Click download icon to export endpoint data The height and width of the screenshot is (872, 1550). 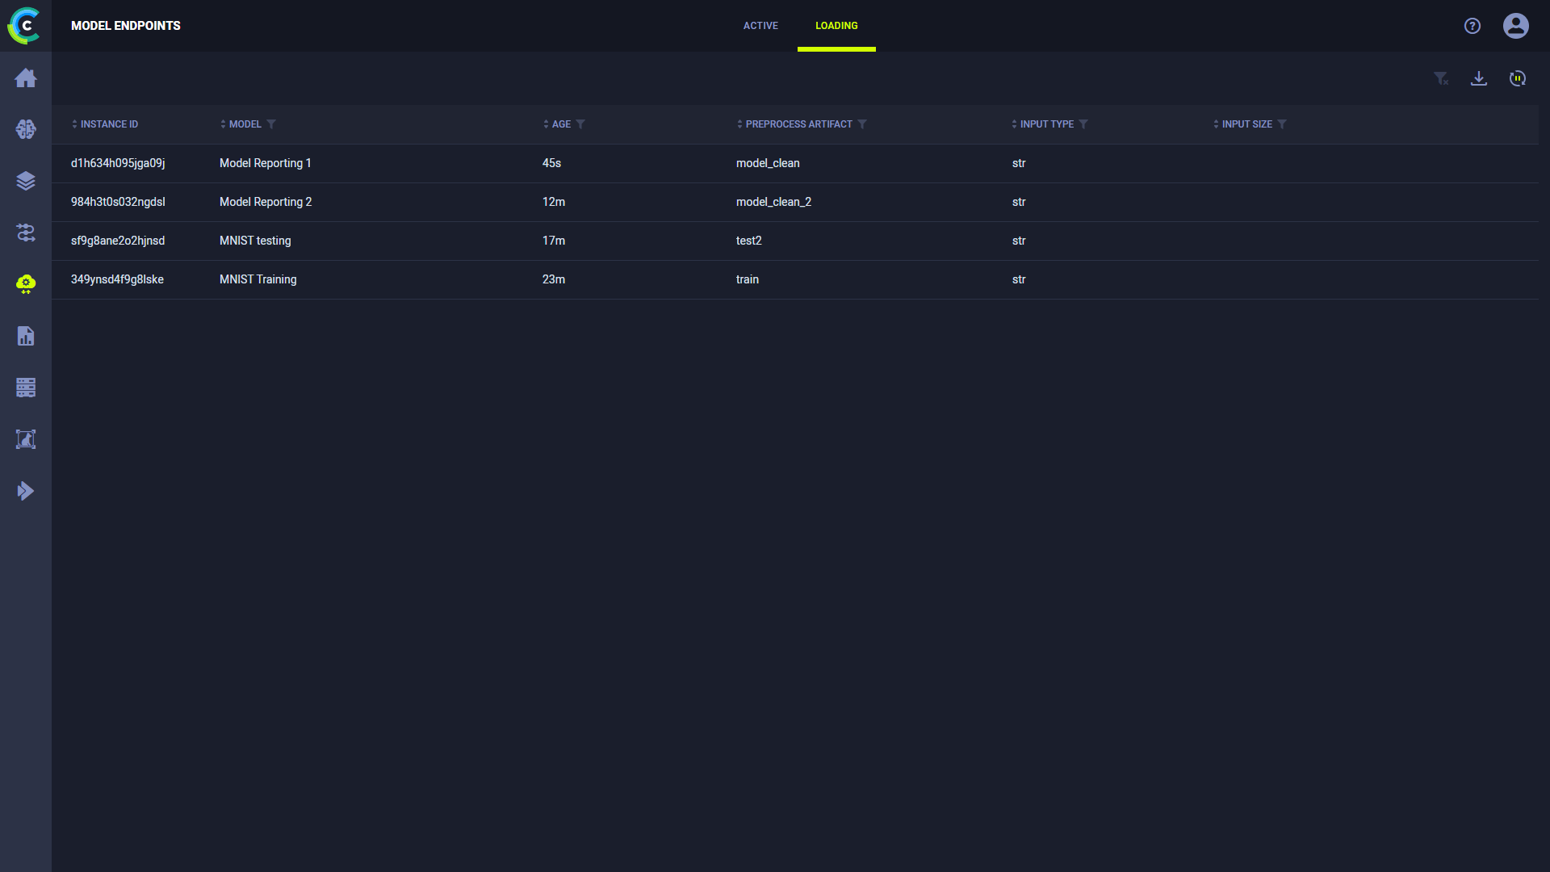click(x=1479, y=78)
